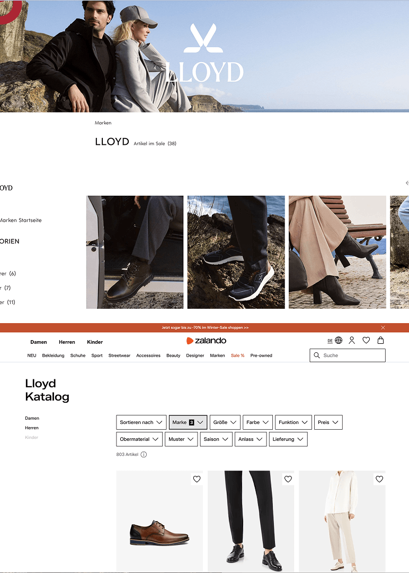Open the shopping bag icon

pyautogui.click(x=380, y=340)
